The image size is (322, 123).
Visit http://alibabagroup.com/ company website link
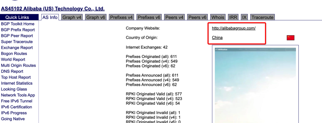click(x=234, y=28)
